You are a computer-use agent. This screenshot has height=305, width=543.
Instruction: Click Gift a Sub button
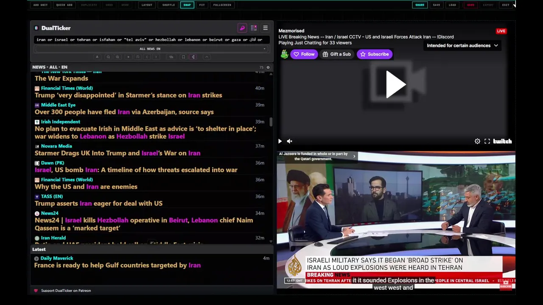point(336,54)
